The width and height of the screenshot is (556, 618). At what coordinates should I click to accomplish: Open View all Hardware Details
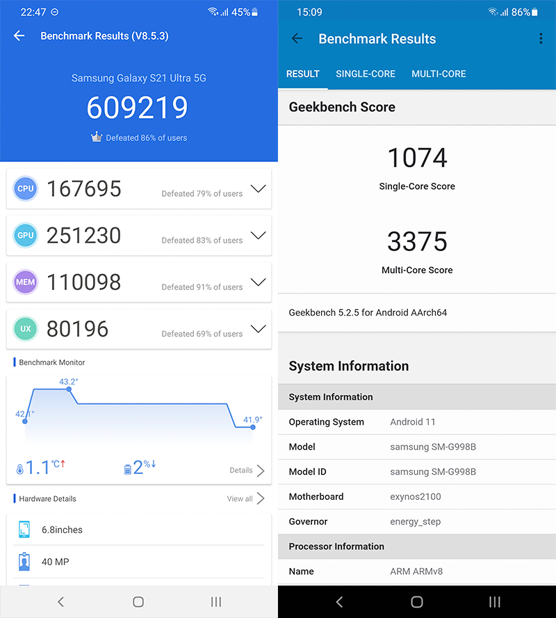point(245,498)
